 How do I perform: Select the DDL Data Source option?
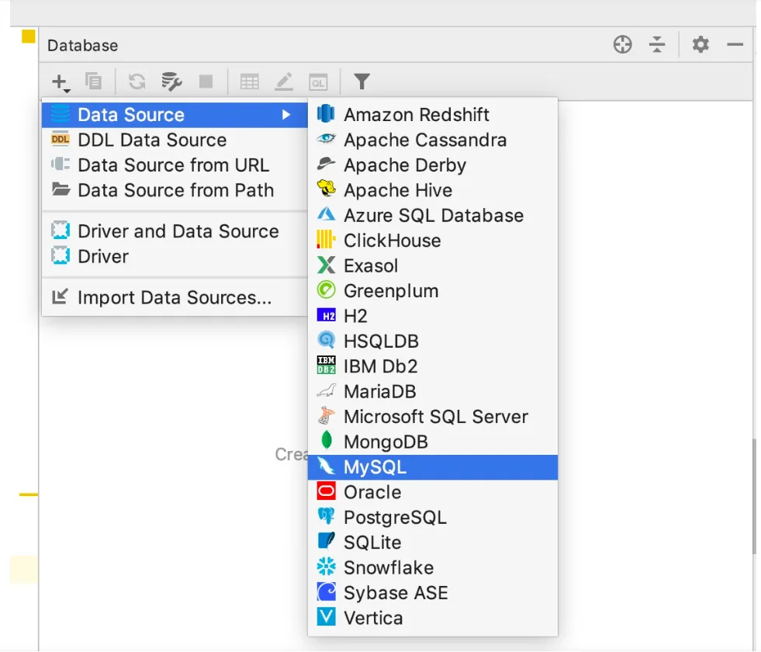point(152,140)
